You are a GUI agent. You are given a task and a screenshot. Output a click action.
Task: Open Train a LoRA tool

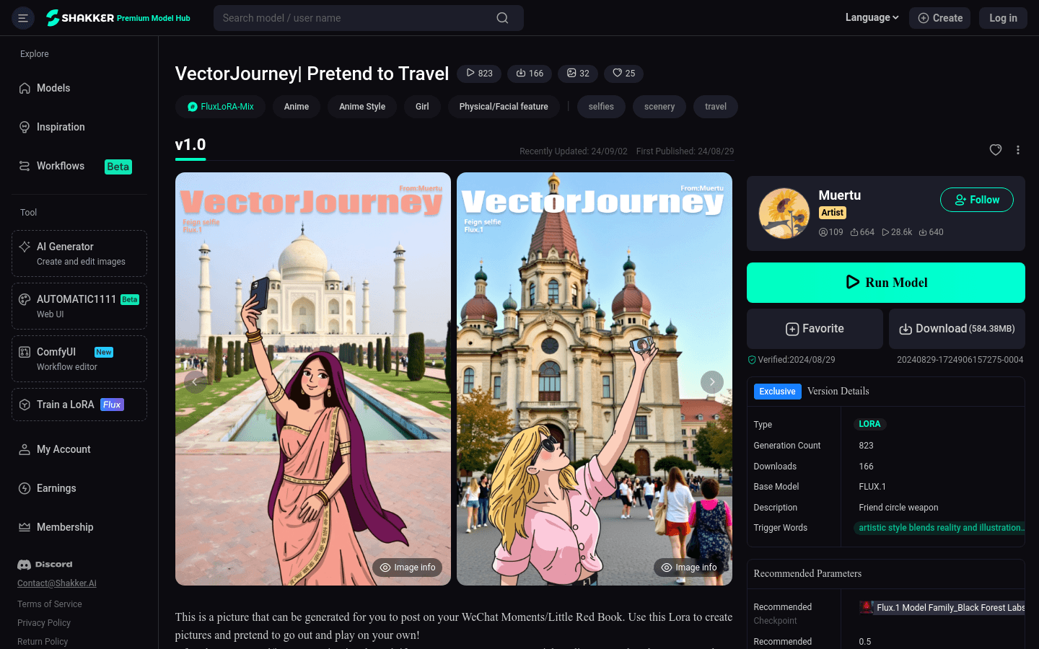79,405
